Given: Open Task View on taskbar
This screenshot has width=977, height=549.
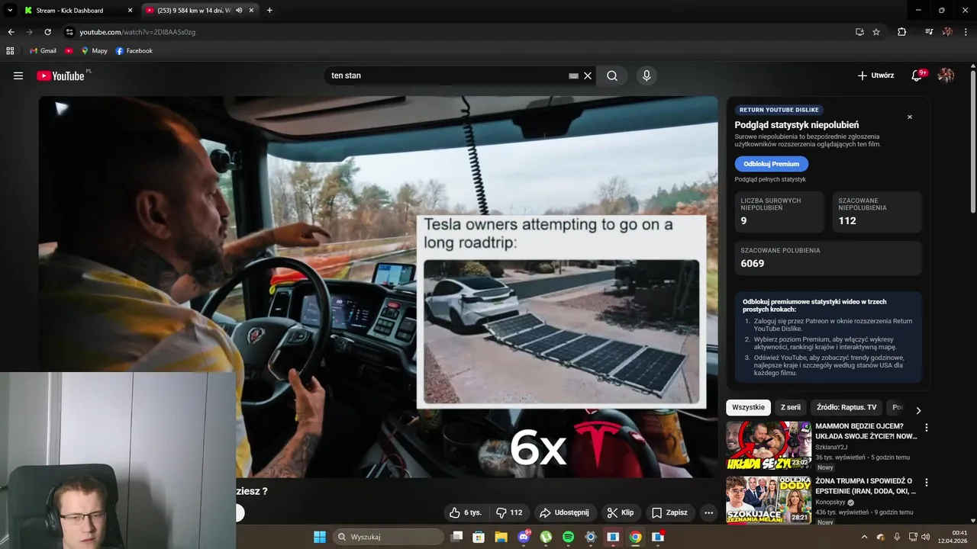Looking at the screenshot, I should 456,537.
